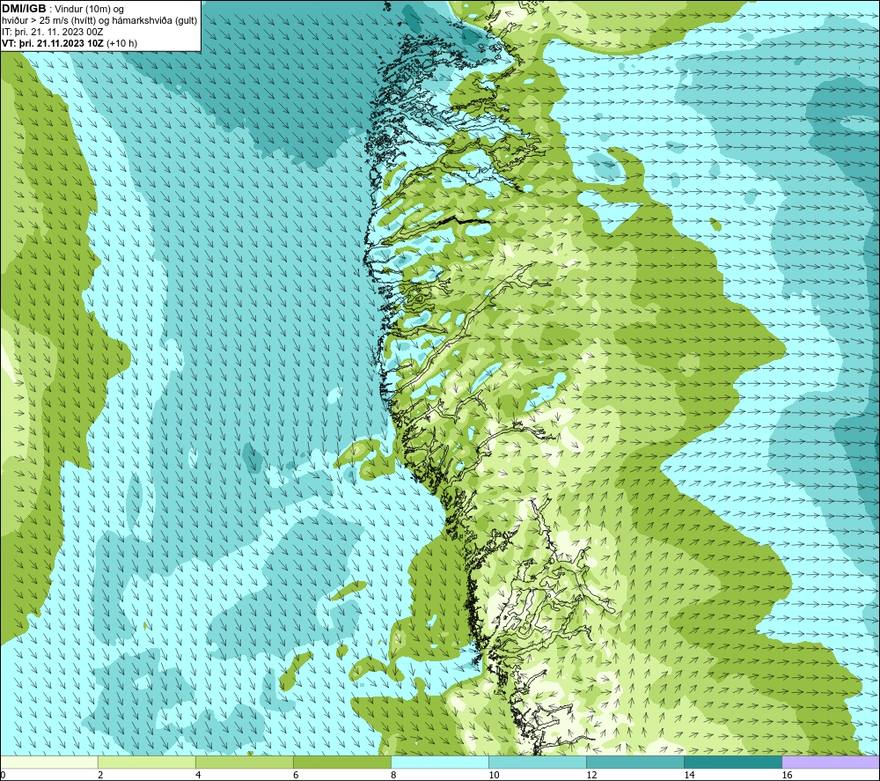Click the legend tick label '10'

click(494, 776)
